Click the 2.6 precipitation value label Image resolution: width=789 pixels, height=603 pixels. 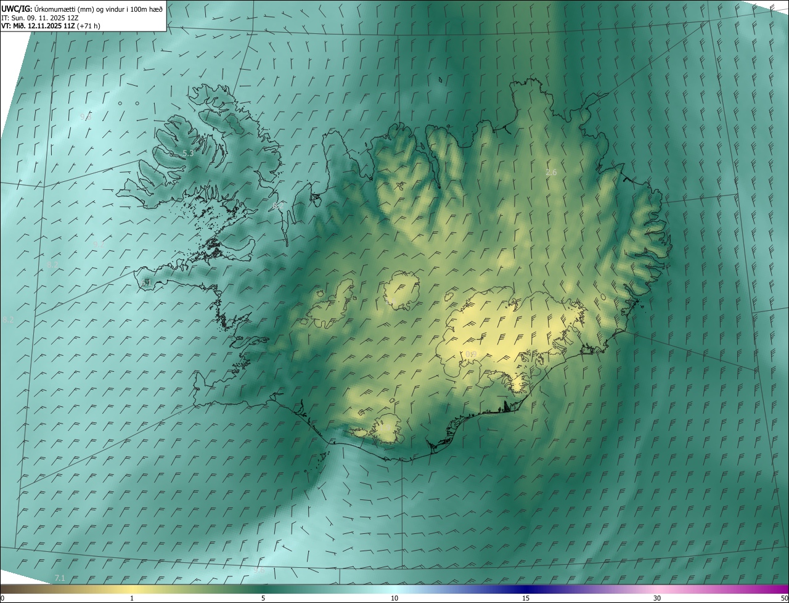click(551, 173)
